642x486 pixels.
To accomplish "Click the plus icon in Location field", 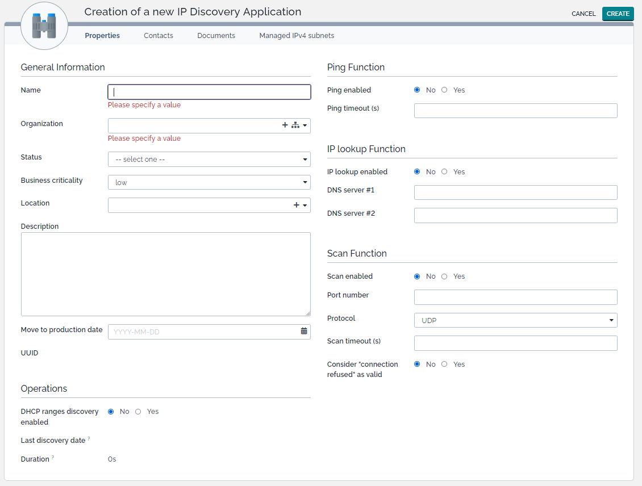I will [296, 206].
